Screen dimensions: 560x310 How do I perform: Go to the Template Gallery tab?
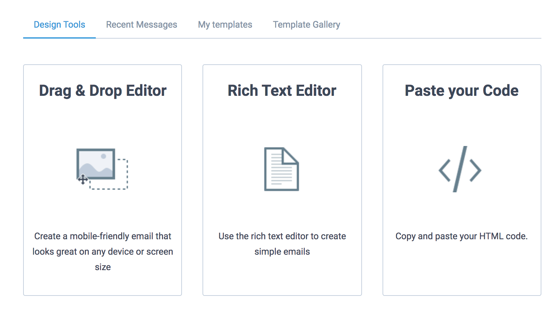(306, 25)
